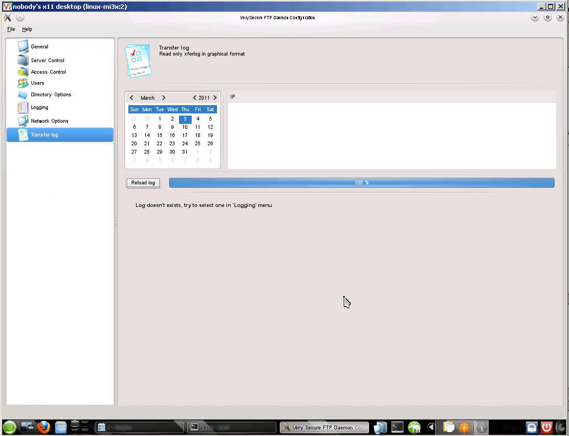Screen dimensions: 569x436
Task: Click the device notifier icon beside start menu
Action: pyautogui.click(x=27, y=427)
